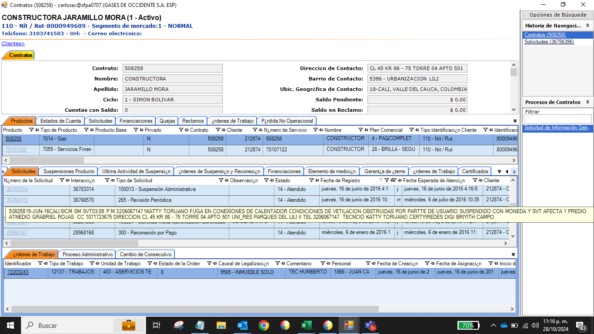Open filter for Nombre column

click(x=360, y=130)
